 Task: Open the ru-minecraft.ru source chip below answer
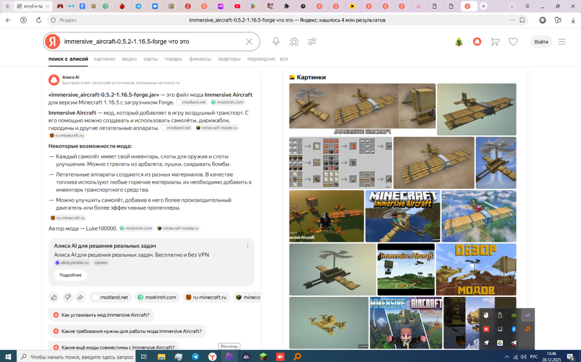coord(206,297)
